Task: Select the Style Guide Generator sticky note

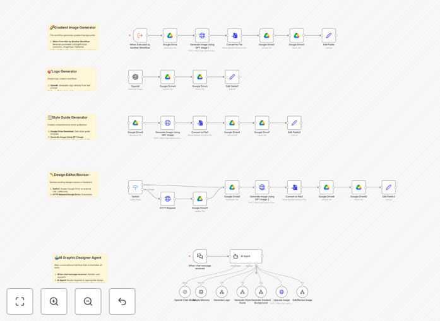Action: [x=71, y=127]
